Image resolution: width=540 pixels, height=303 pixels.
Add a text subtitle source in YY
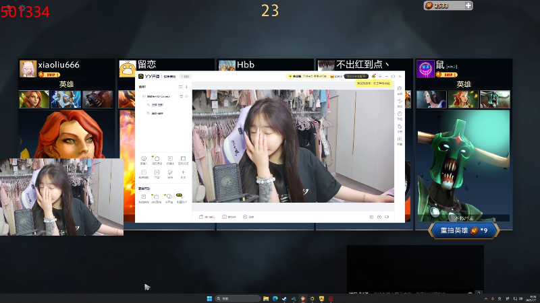click(x=157, y=174)
